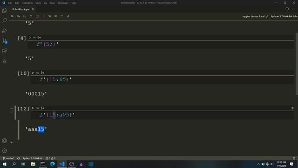This screenshot has height=168, width=298.
Task: Click master branch in status bar
Action: coord(8,158)
